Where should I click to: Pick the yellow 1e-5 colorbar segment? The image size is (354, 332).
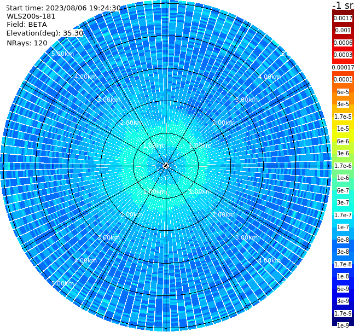(343, 129)
